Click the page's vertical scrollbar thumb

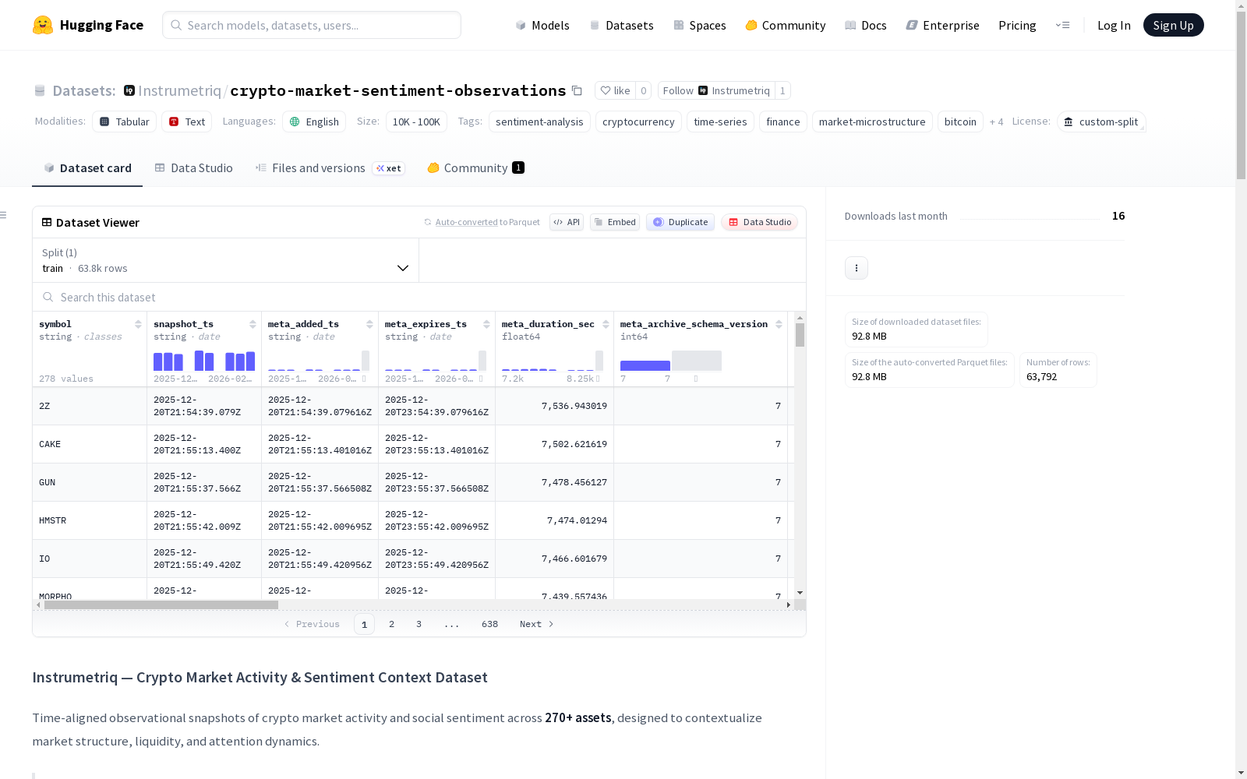pos(1241,96)
